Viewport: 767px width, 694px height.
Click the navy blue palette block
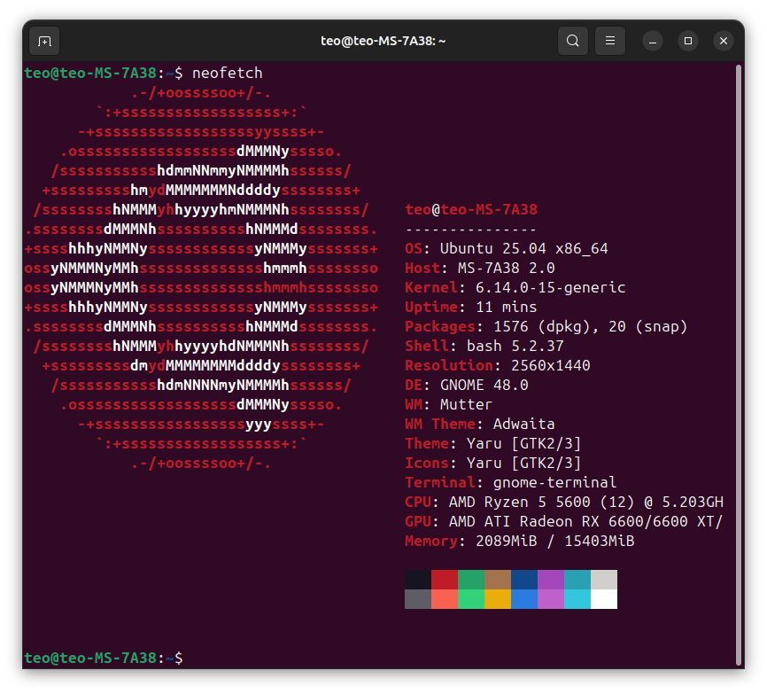(x=524, y=580)
